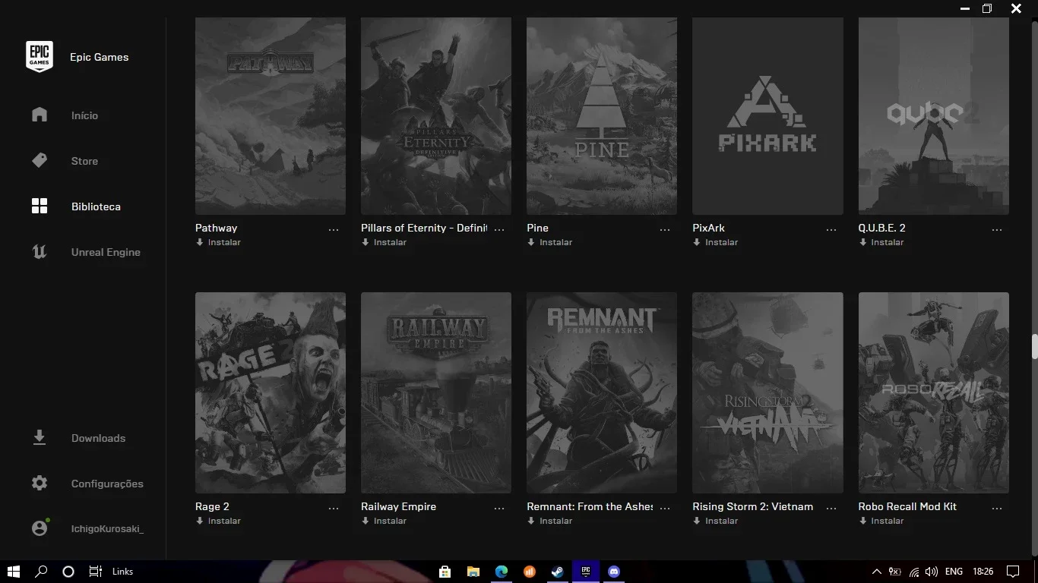Open Discord from the taskbar
Viewport: 1038px width, 583px height.
(x=614, y=572)
